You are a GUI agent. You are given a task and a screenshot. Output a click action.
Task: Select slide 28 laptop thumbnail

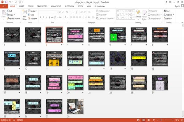tap(75, 107)
